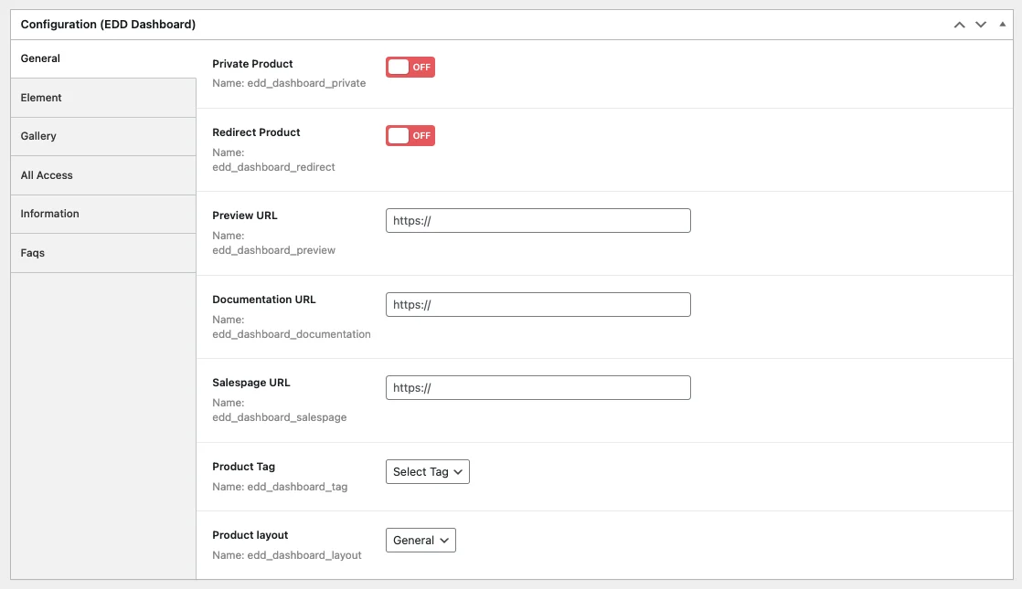1022x589 pixels.
Task: Click the edd_dashboard_documentation name text
Action: [292, 334]
